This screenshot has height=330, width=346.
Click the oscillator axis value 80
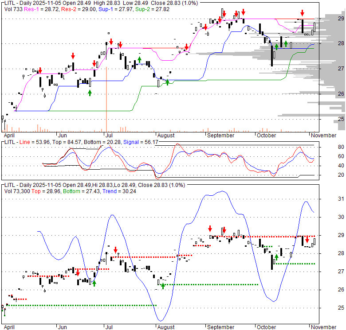point(341,147)
